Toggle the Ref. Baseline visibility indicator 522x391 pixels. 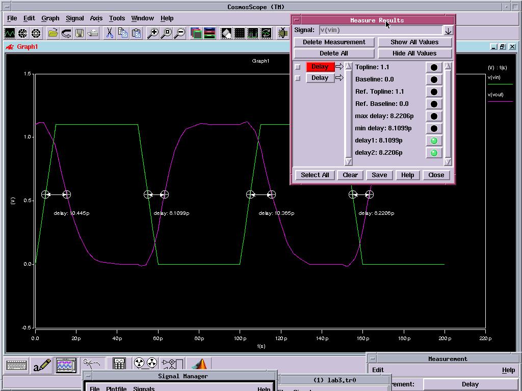[x=434, y=104]
